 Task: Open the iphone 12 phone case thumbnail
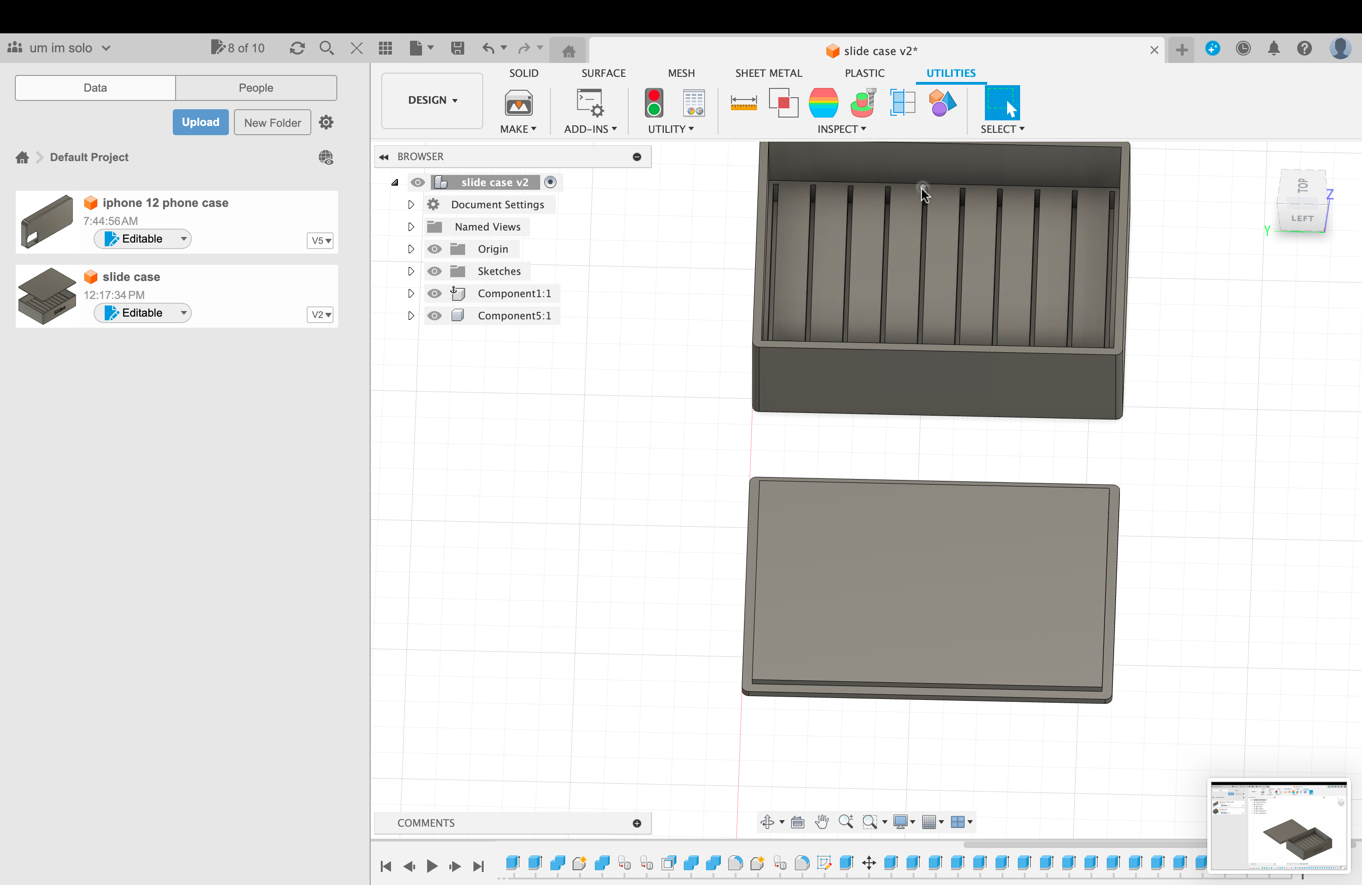pyautogui.click(x=47, y=222)
